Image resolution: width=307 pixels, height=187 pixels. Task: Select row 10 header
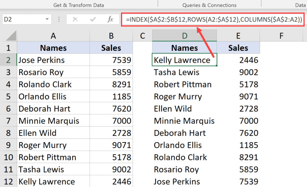coord(9,157)
